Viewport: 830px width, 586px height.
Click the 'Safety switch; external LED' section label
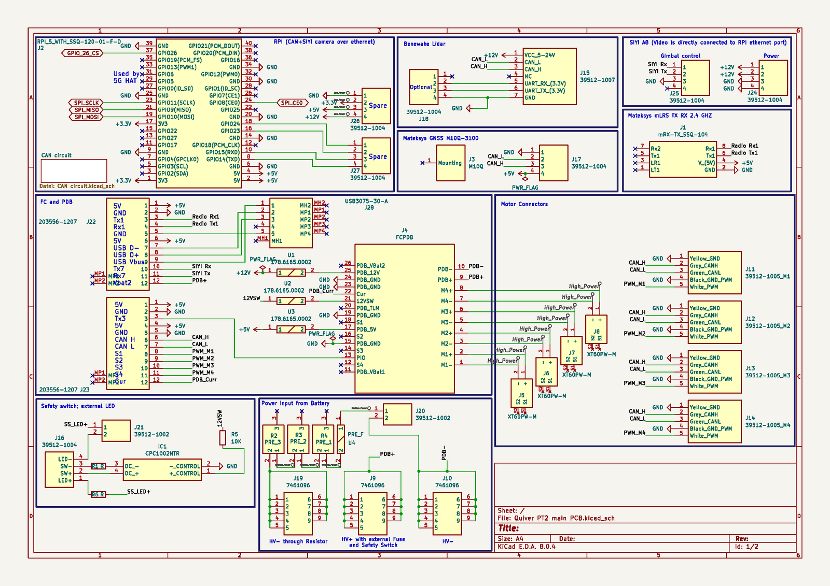(x=78, y=406)
